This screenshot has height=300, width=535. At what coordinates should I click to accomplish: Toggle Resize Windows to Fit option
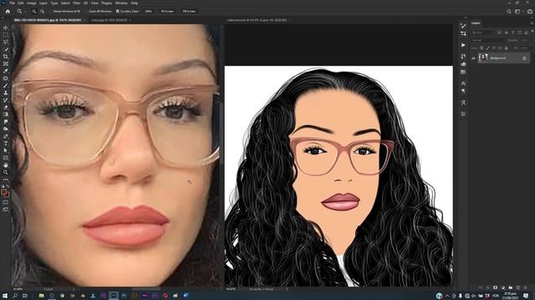67,11
